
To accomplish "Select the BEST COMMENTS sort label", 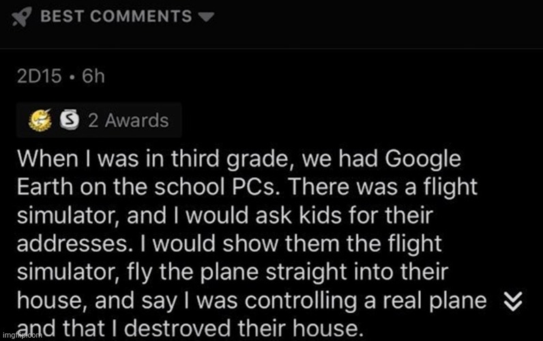I will tap(116, 16).
